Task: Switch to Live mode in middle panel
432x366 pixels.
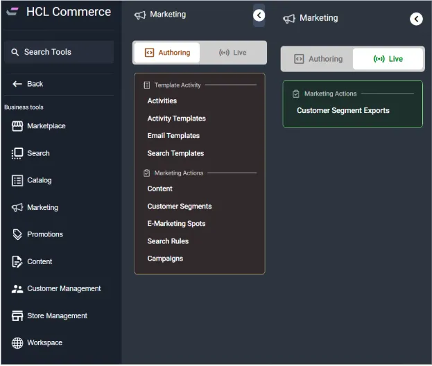Action: point(232,53)
